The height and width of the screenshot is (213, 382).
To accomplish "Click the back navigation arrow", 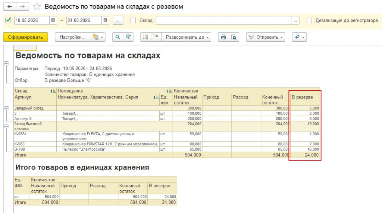I will click(10, 7).
